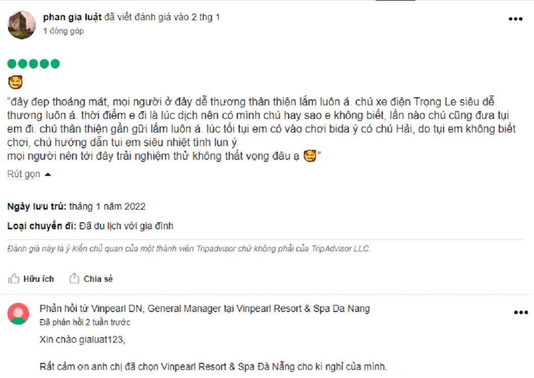
Task: Click the Vinpearl DN responder avatar icon
Action: (18, 314)
